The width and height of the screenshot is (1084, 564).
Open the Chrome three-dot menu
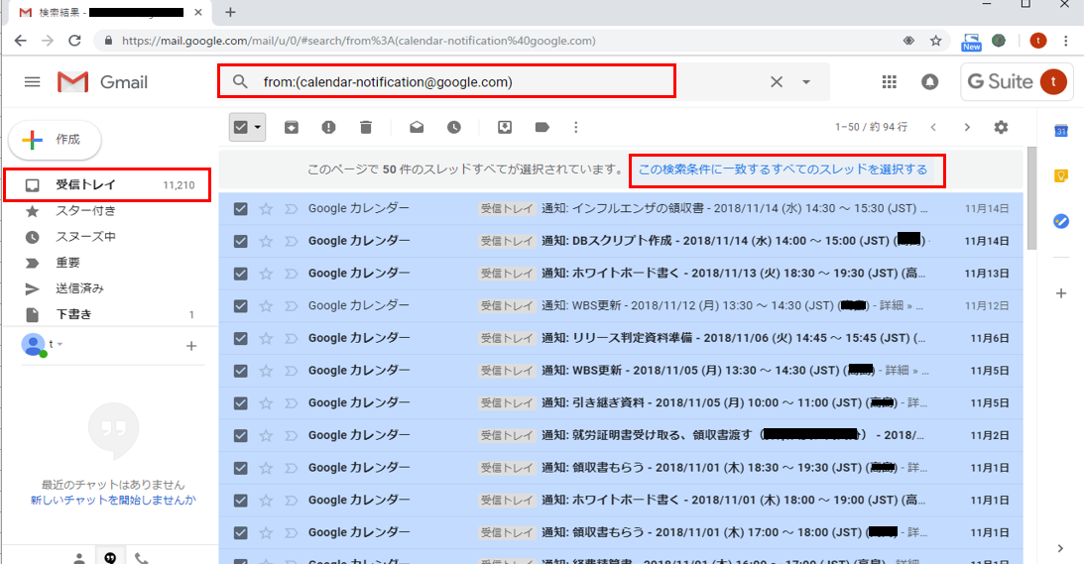click(x=1065, y=41)
